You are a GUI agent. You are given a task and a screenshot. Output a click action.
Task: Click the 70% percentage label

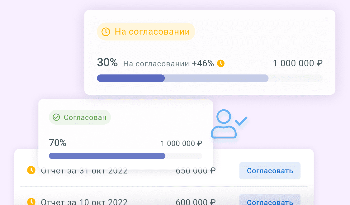tap(58, 143)
